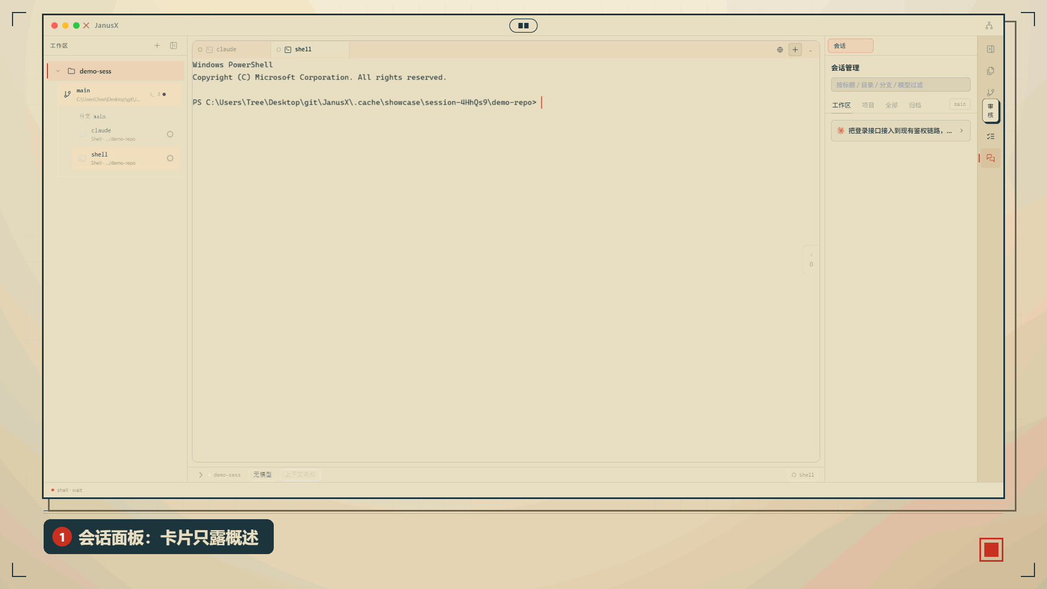Open the network topology icon at top right

click(x=989, y=26)
